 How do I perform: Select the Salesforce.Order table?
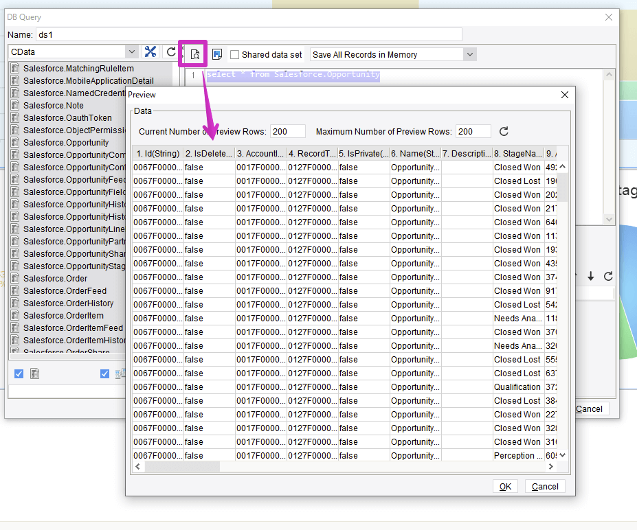pyautogui.click(x=55, y=279)
